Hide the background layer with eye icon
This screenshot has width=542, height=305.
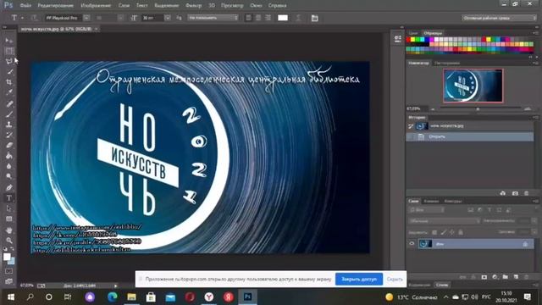click(x=412, y=244)
